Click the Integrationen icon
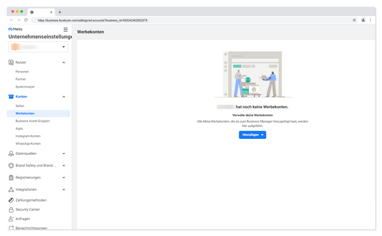This screenshot has height=236, width=382. pyautogui.click(x=11, y=190)
